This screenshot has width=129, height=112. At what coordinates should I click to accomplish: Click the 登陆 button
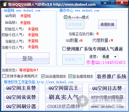point(27,58)
